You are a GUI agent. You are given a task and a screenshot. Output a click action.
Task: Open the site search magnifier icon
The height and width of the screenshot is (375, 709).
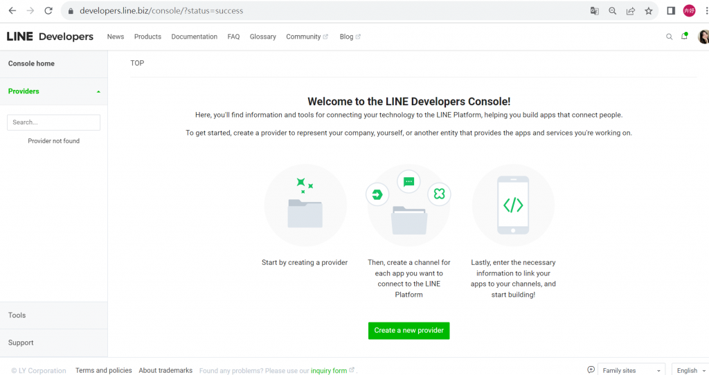pyautogui.click(x=670, y=37)
